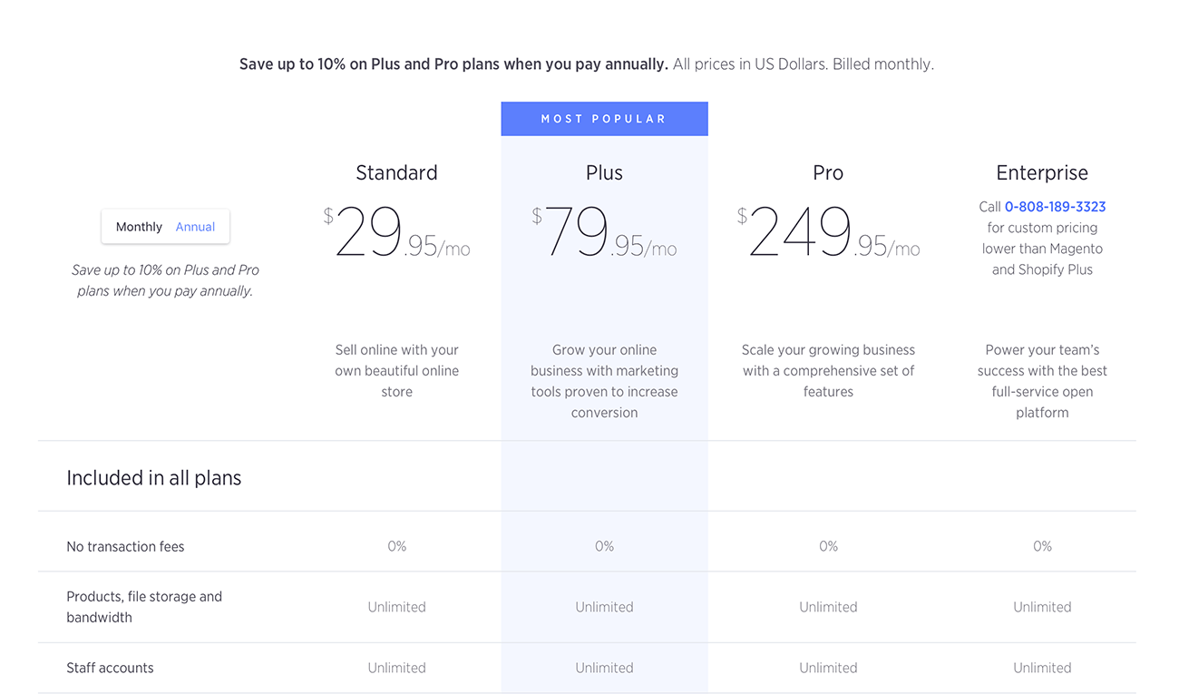
Task: Select the 'No transaction fees' row label
Action: (125, 546)
